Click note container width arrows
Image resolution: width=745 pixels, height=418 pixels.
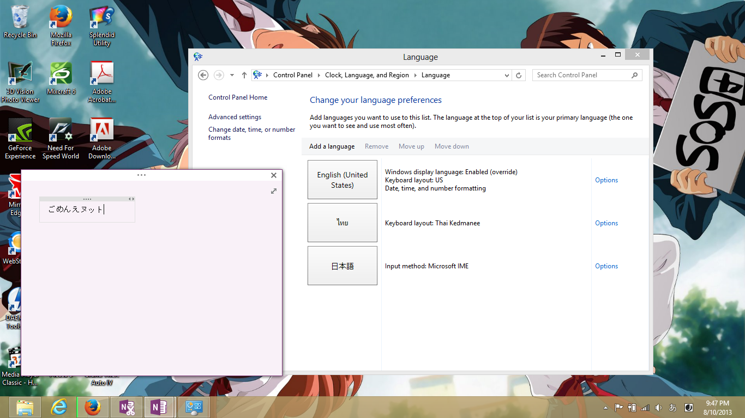click(x=131, y=199)
